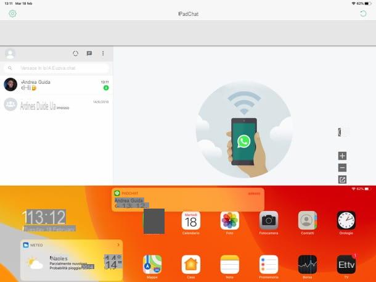Tap the iPadChat notification banner
This screenshot has width=376, height=282.
pyautogui.click(x=188, y=200)
